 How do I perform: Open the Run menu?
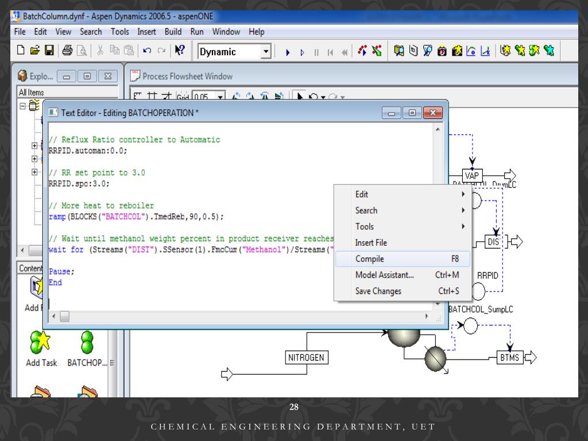point(197,32)
